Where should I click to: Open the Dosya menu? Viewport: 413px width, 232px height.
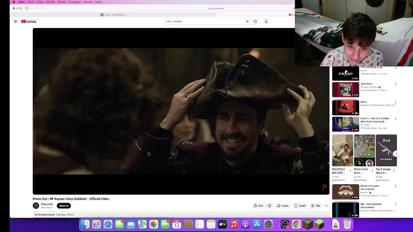coord(31,2)
